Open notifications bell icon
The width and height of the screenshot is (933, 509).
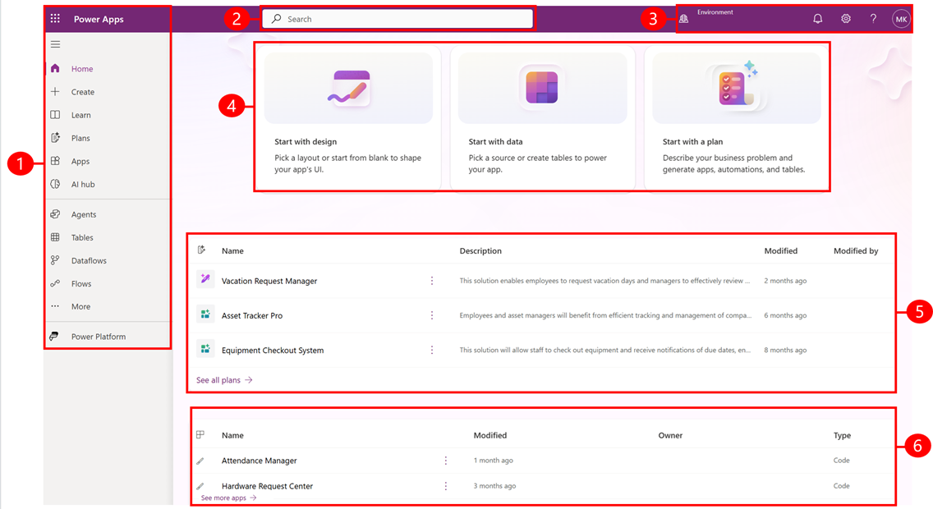(x=817, y=19)
